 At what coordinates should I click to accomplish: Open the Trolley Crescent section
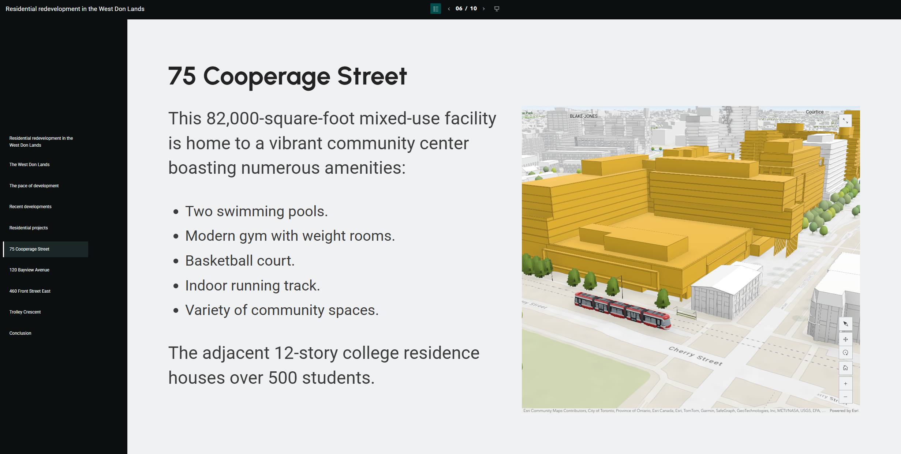click(x=25, y=312)
